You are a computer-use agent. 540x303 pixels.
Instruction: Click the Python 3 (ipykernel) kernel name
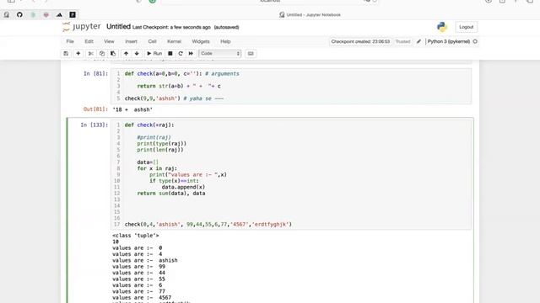tap(448, 41)
